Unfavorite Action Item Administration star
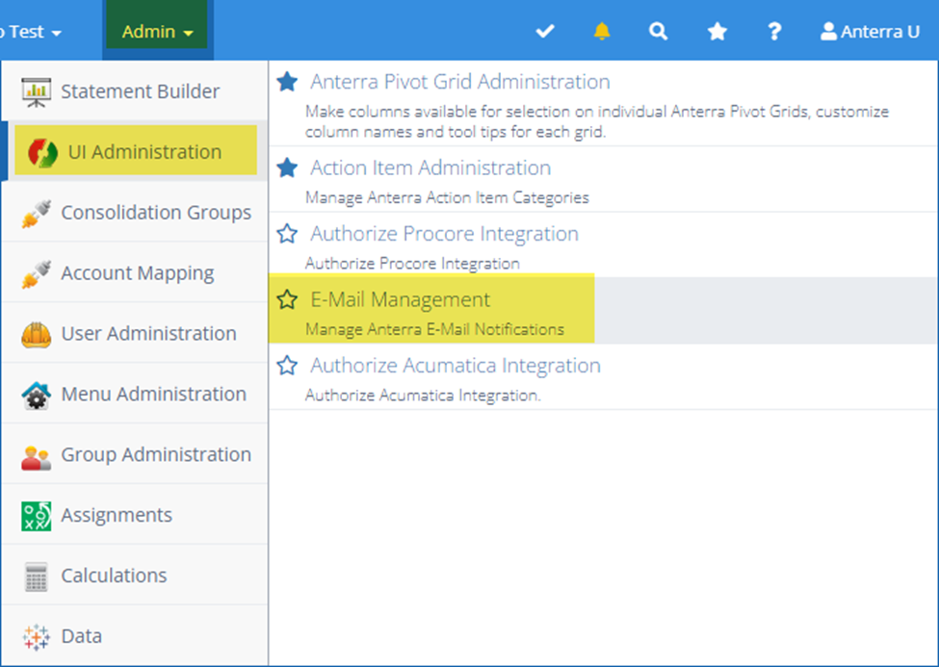This screenshot has width=939, height=667. pyautogui.click(x=287, y=167)
